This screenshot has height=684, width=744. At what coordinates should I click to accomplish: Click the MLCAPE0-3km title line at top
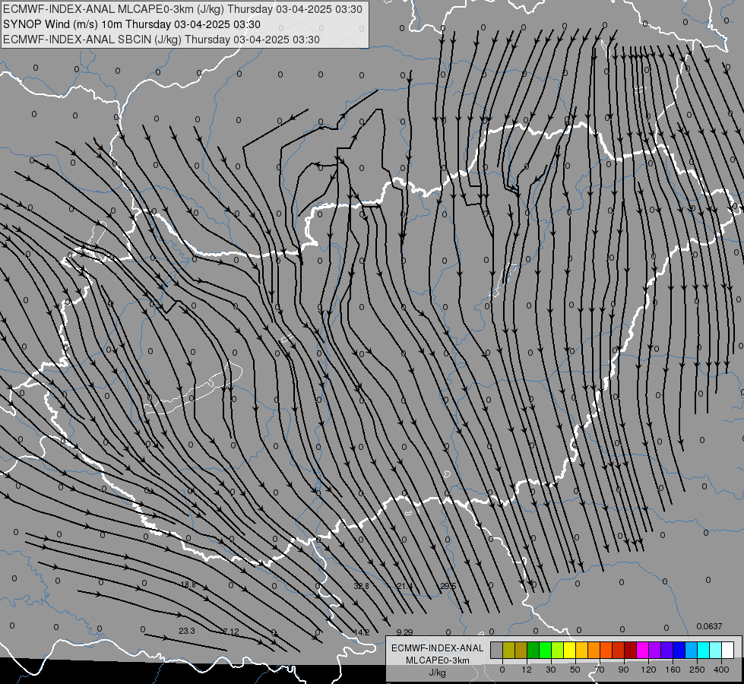[182, 9]
